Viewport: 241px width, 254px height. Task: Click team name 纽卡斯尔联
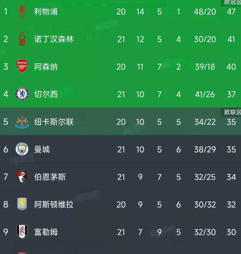[x=54, y=122]
